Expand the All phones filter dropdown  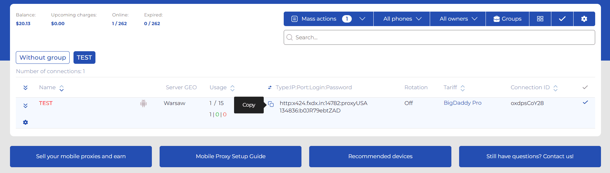coord(402,19)
